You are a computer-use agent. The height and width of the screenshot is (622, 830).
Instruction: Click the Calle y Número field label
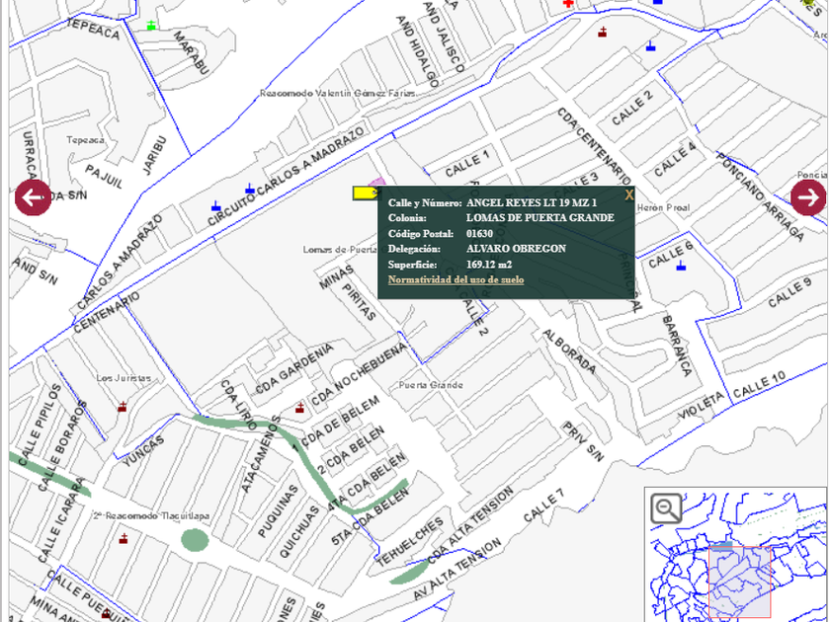(425, 202)
